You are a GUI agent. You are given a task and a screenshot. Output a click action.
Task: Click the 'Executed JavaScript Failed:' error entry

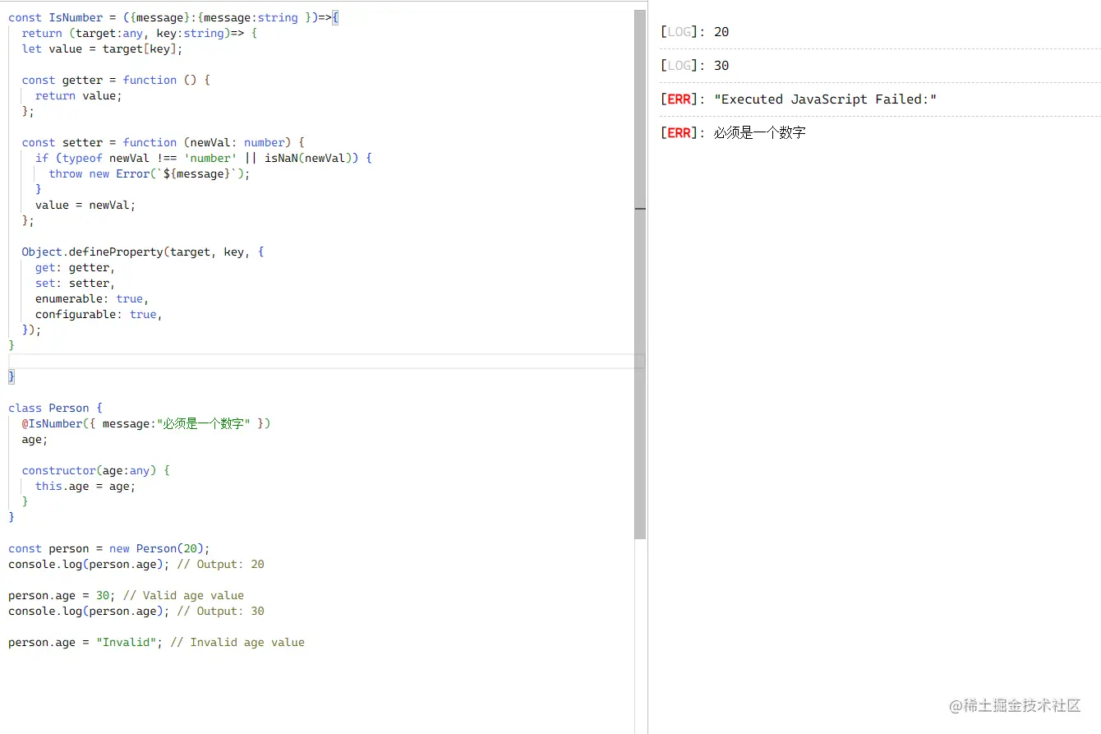(879, 99)
